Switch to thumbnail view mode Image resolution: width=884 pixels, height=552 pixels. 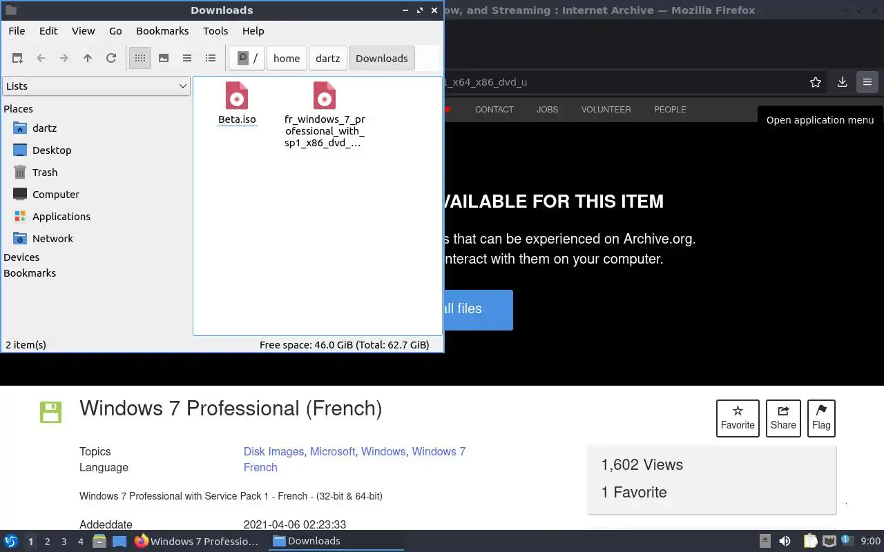point(164,59)
